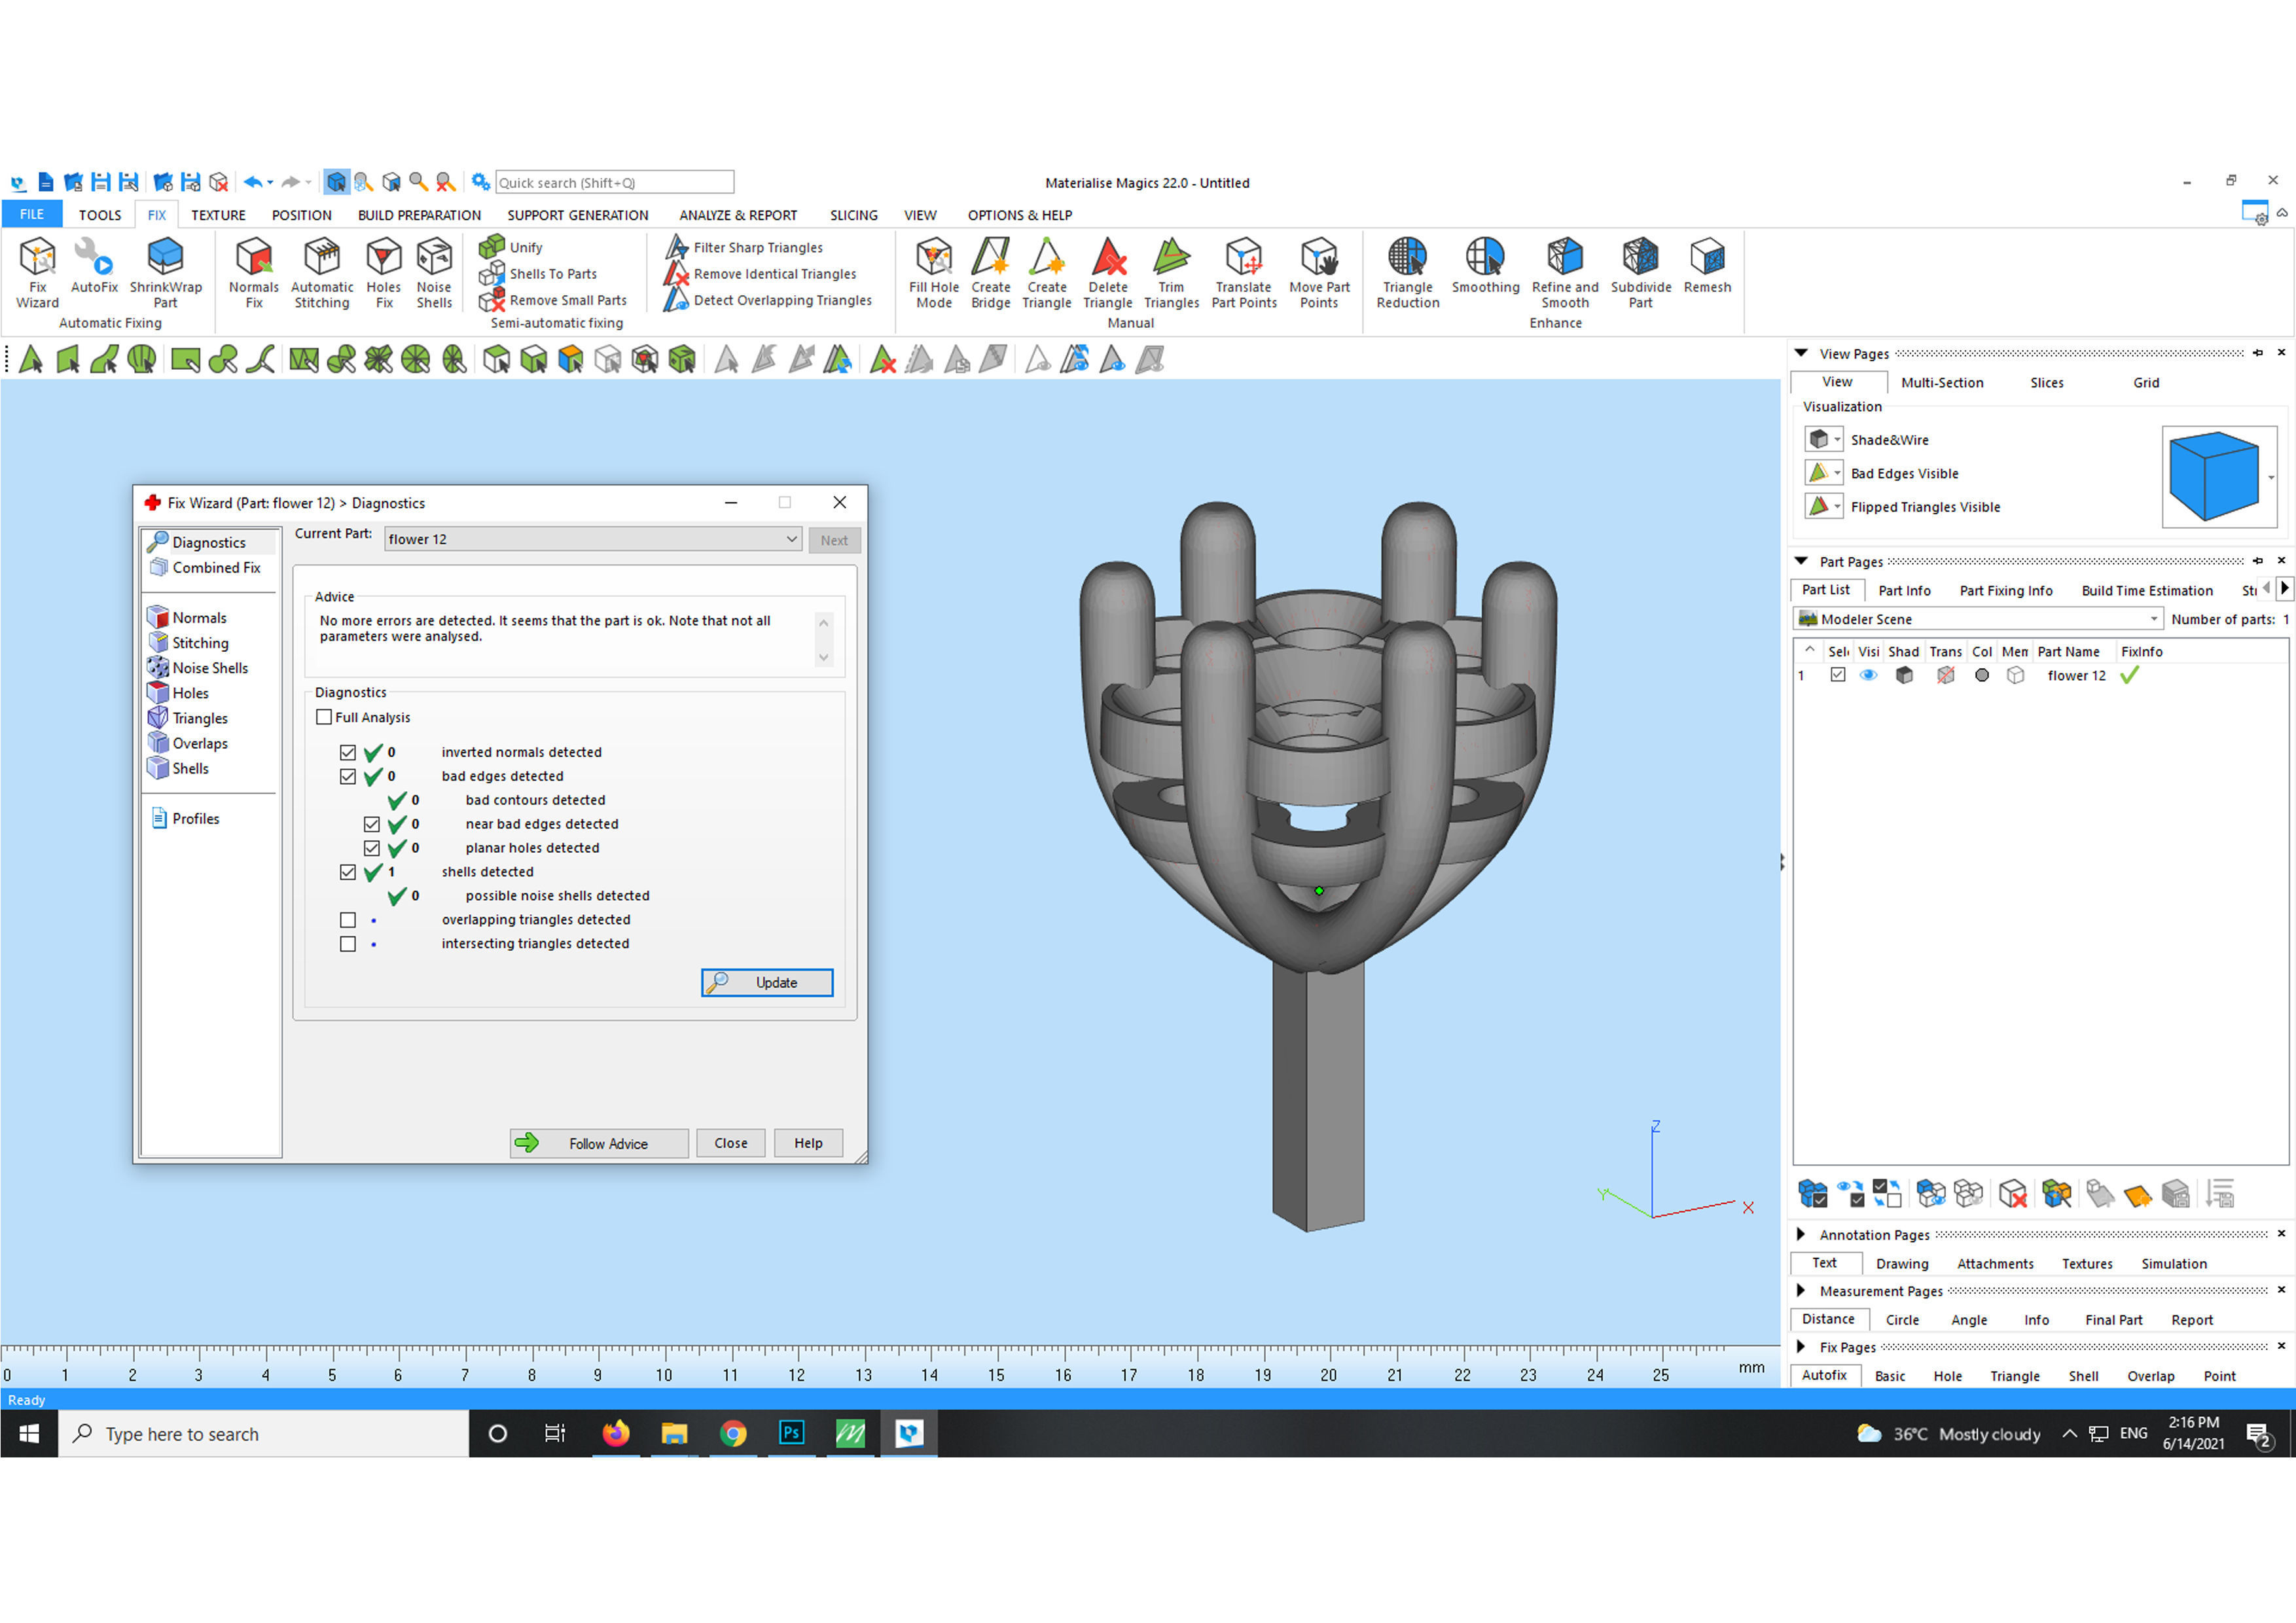Click the Update button
Viewport: 2296px width, 1623px height.
pyautogui.click(x=767, y=983)
